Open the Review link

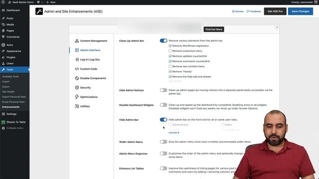[238, 11]
